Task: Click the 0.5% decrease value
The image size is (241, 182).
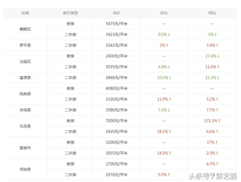Action: [164, 35]
